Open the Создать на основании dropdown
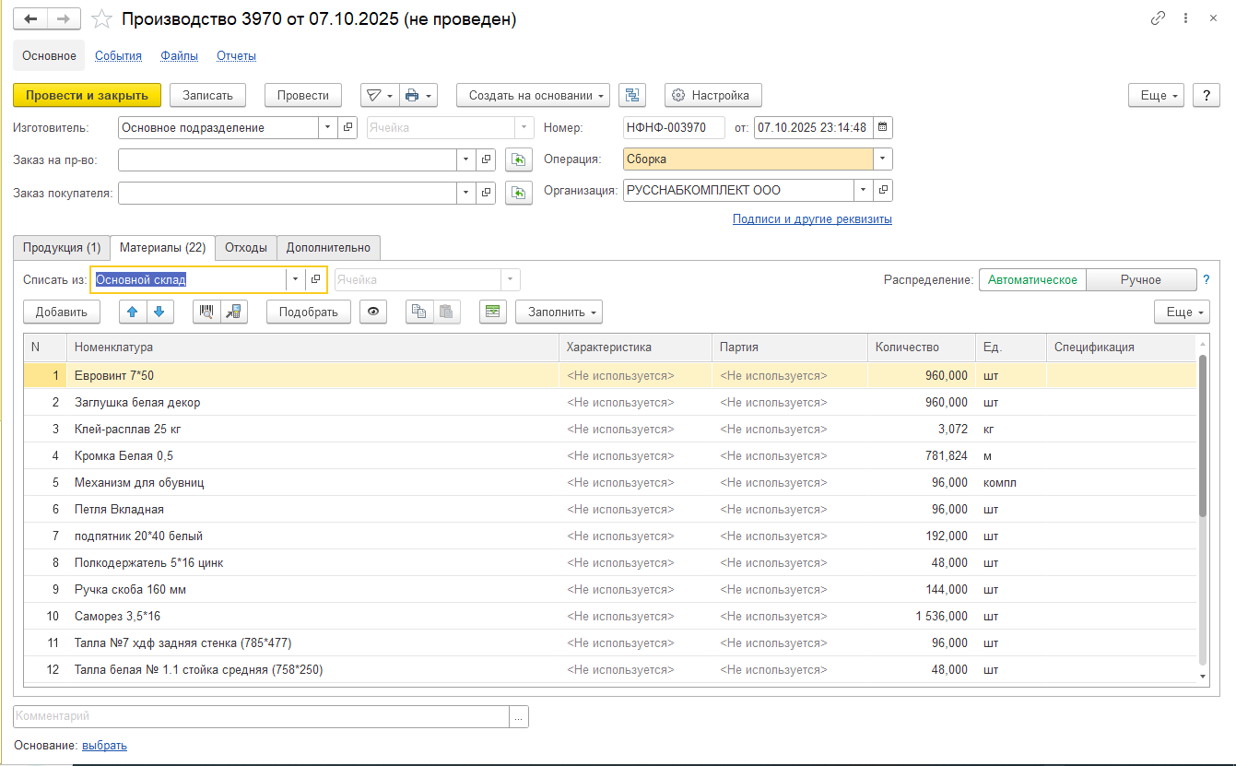This screenshot has width=1236, height=766. point(533,95)
